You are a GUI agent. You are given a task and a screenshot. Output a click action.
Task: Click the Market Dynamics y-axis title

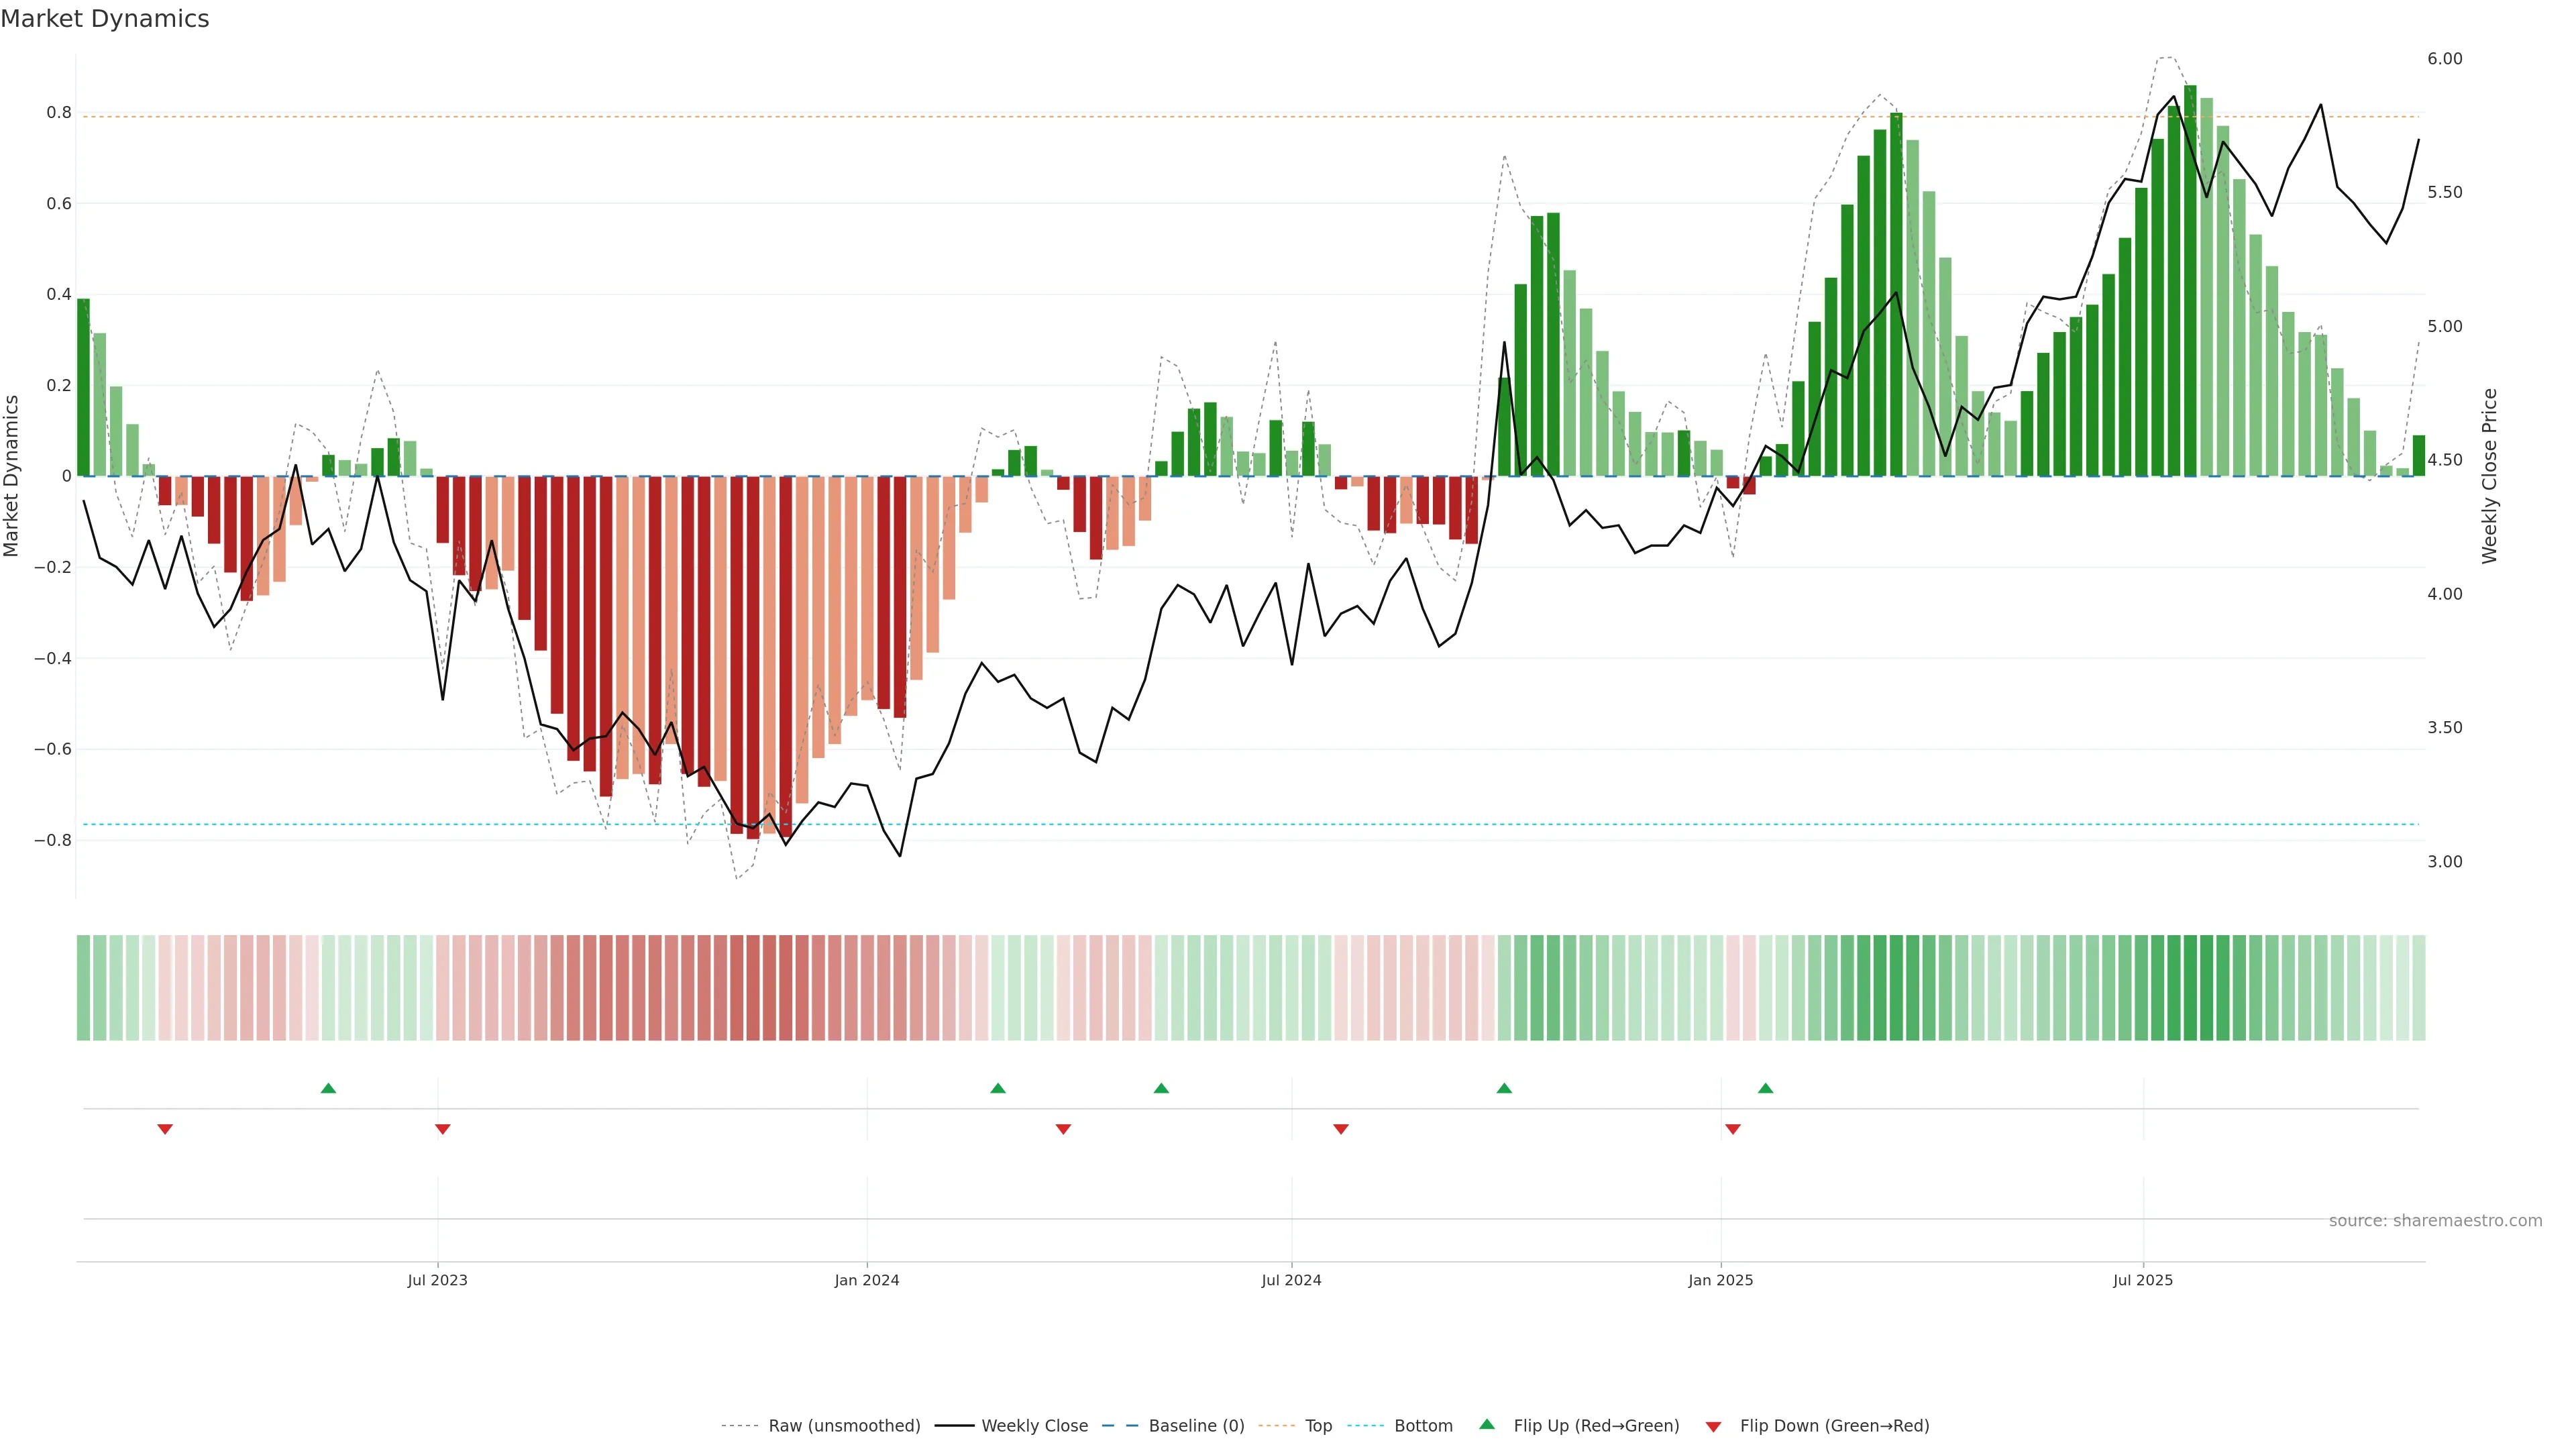tap(12, 476)
